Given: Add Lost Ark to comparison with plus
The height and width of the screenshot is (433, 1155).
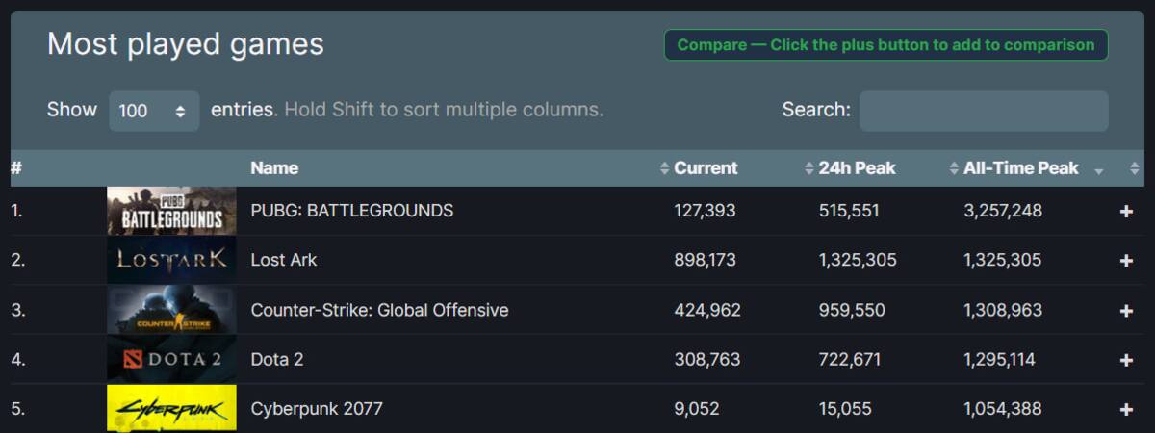Looking at the screenshot, I should pyautogui.click(x=1126, y=261).
